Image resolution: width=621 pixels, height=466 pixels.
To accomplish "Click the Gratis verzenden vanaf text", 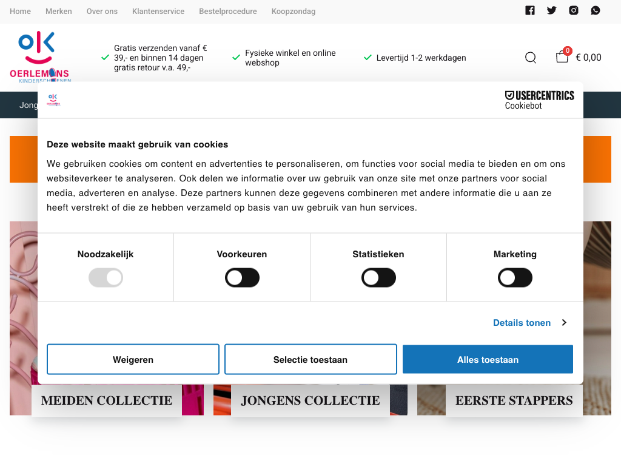I will (x=160, y=58).
